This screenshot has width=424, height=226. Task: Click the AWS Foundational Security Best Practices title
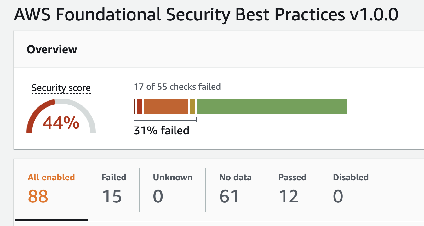pos(206,14)
